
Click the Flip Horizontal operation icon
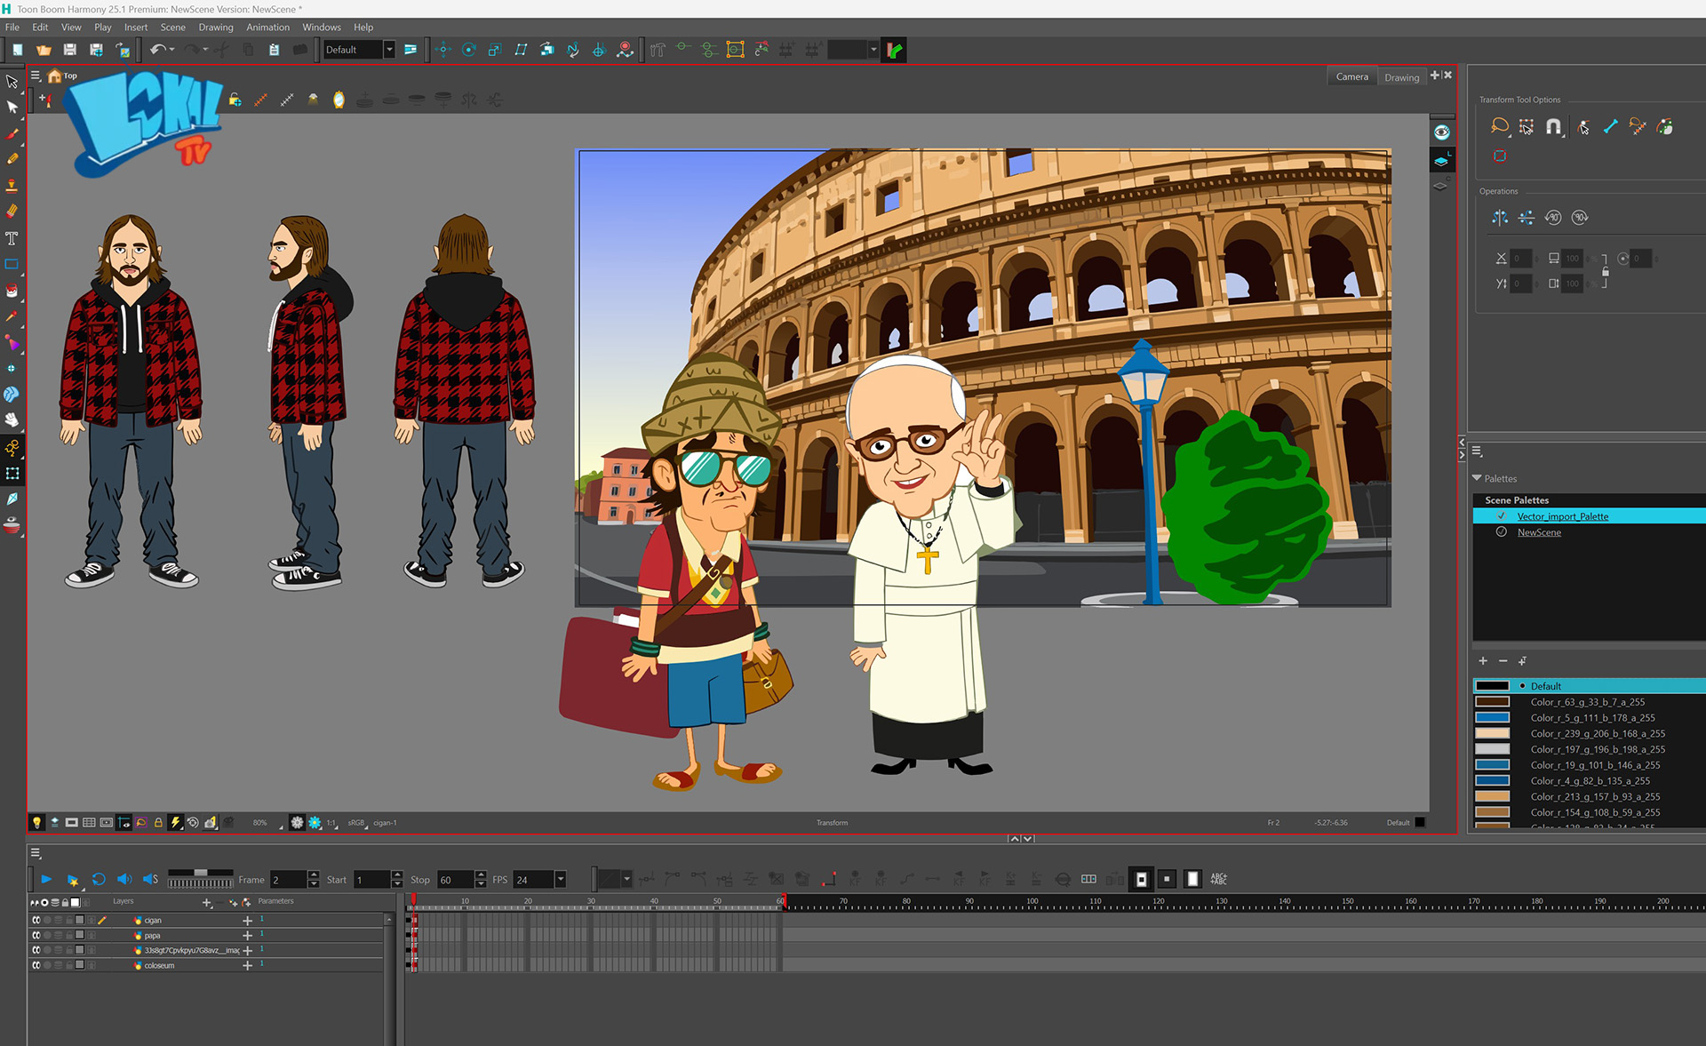coord(1500,218)
